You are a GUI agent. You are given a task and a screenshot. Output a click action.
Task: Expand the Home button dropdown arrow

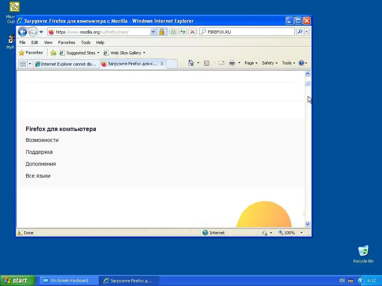198,63
